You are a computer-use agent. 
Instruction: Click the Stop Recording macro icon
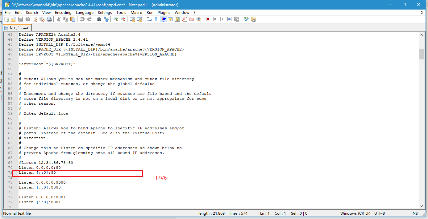215,19
